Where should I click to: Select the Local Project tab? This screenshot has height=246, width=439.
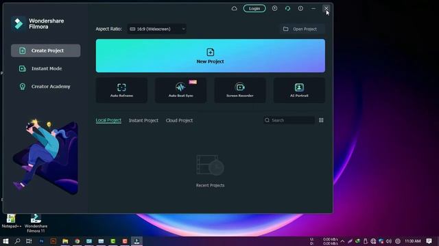click(x=108, y=120)
